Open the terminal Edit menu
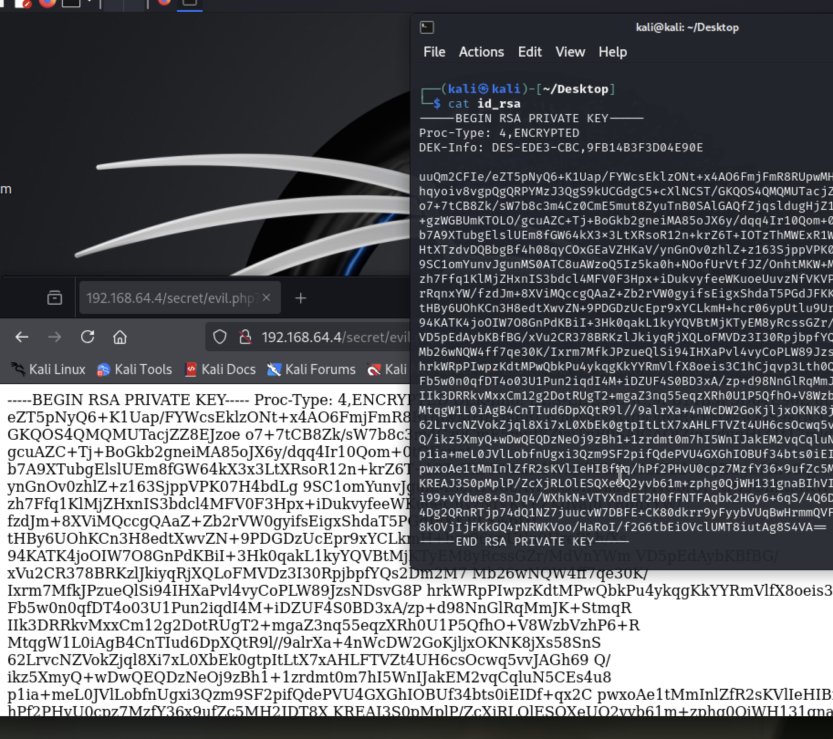833x739 pixels. (530, 52)
